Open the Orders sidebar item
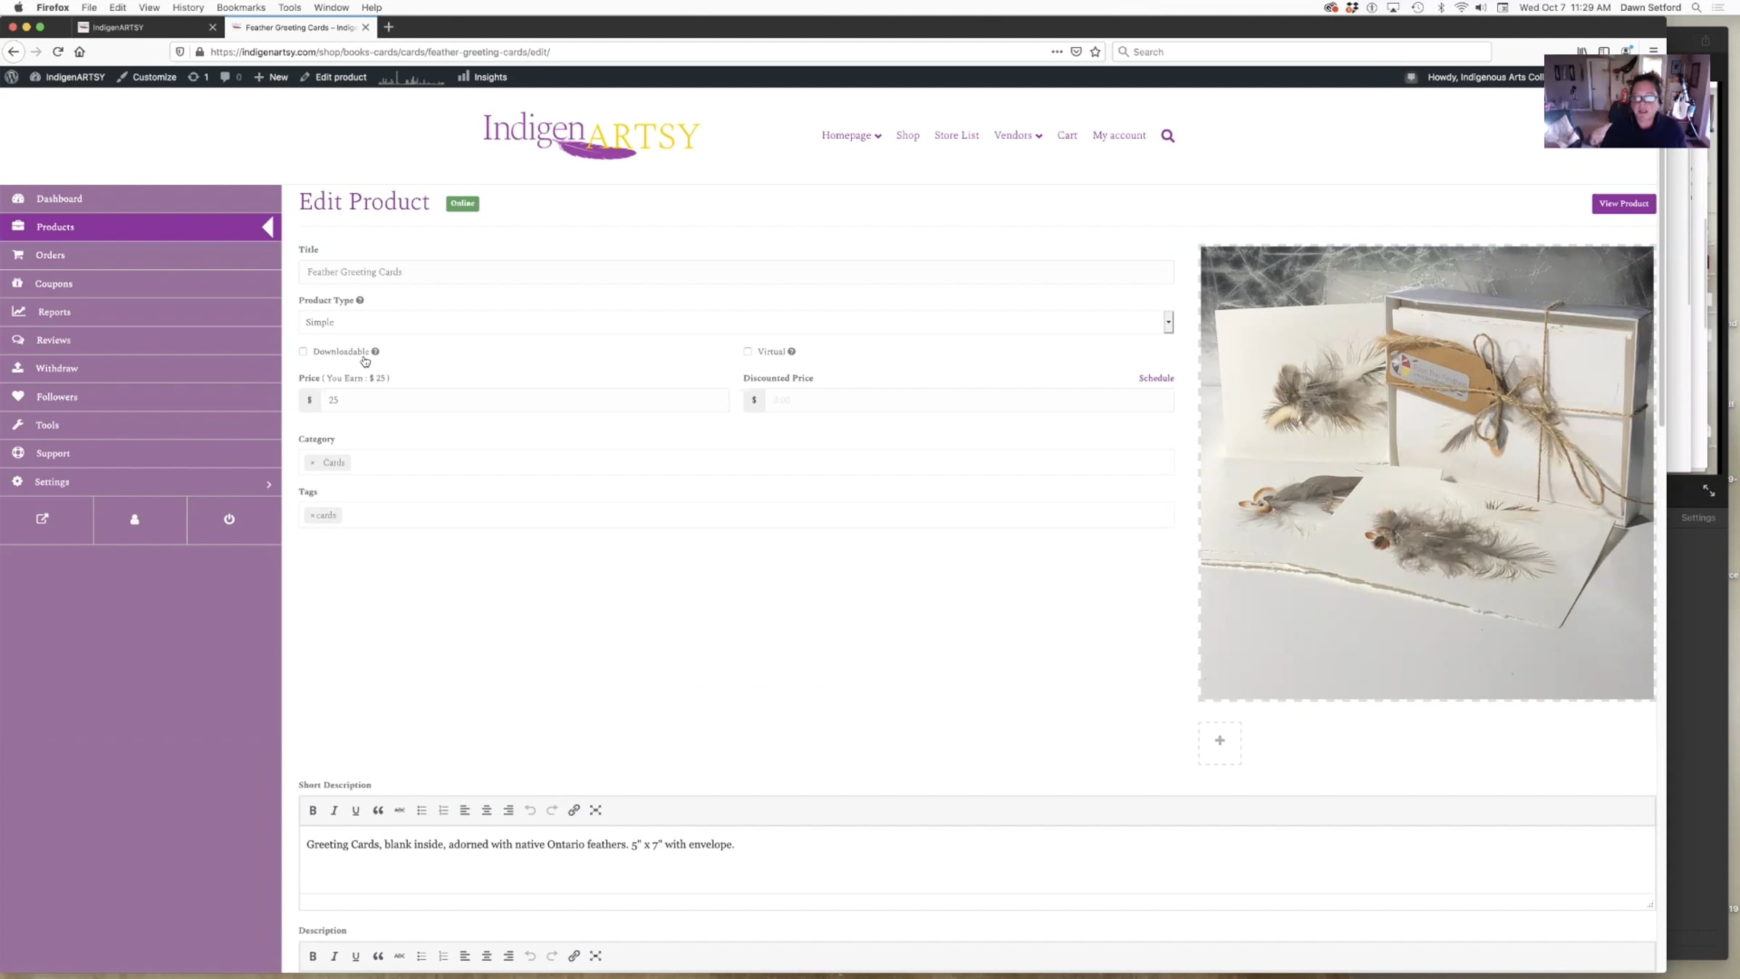This screenshot has height=979, width=1740. [50, 255]
